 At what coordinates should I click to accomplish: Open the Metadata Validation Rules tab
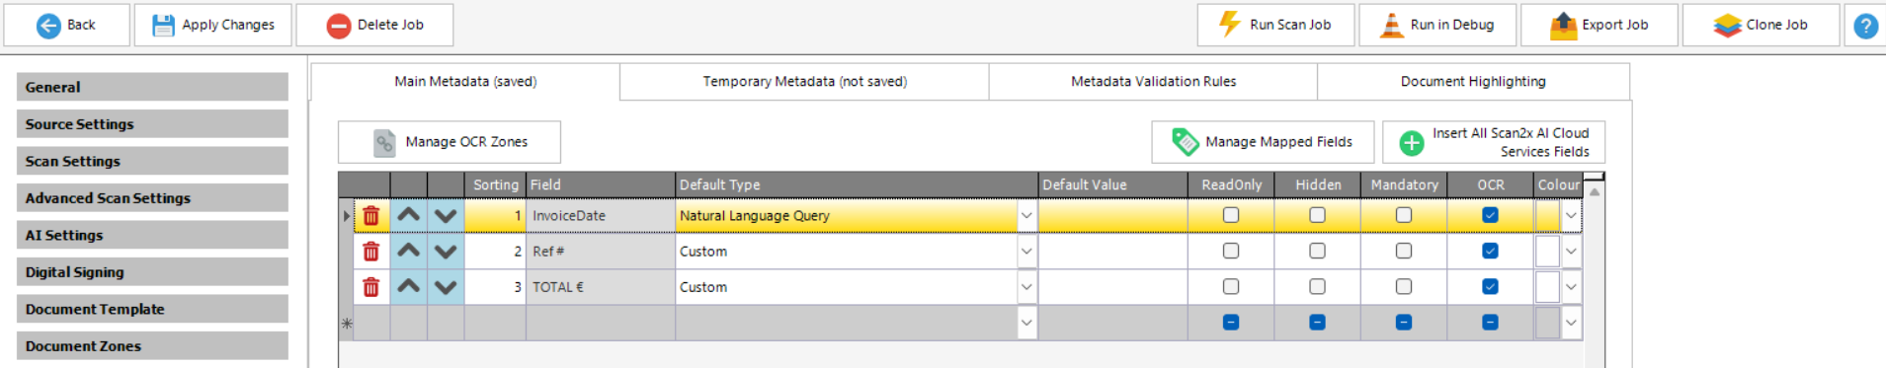1153,82
